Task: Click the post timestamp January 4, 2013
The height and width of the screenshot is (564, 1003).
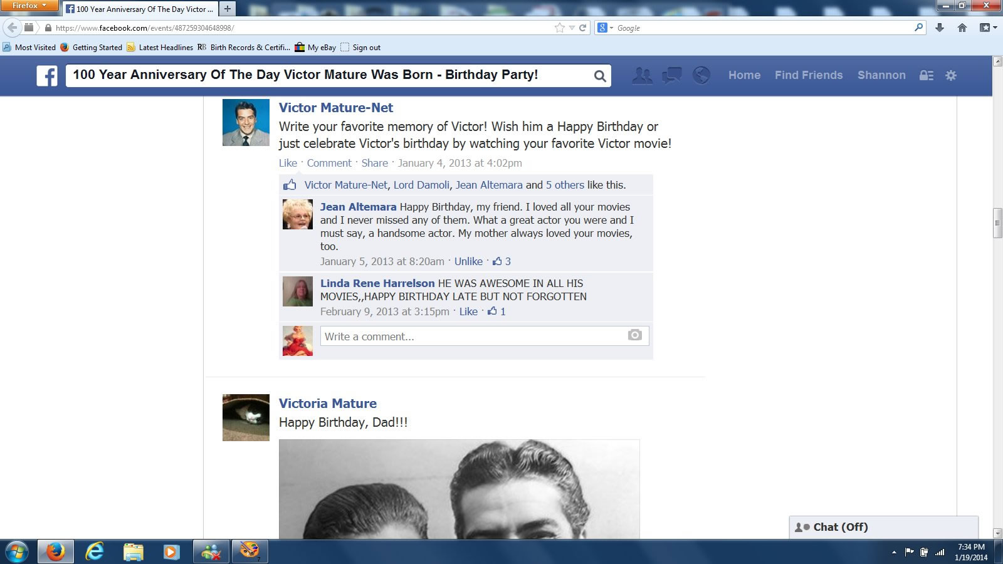Action: (459, 163)
